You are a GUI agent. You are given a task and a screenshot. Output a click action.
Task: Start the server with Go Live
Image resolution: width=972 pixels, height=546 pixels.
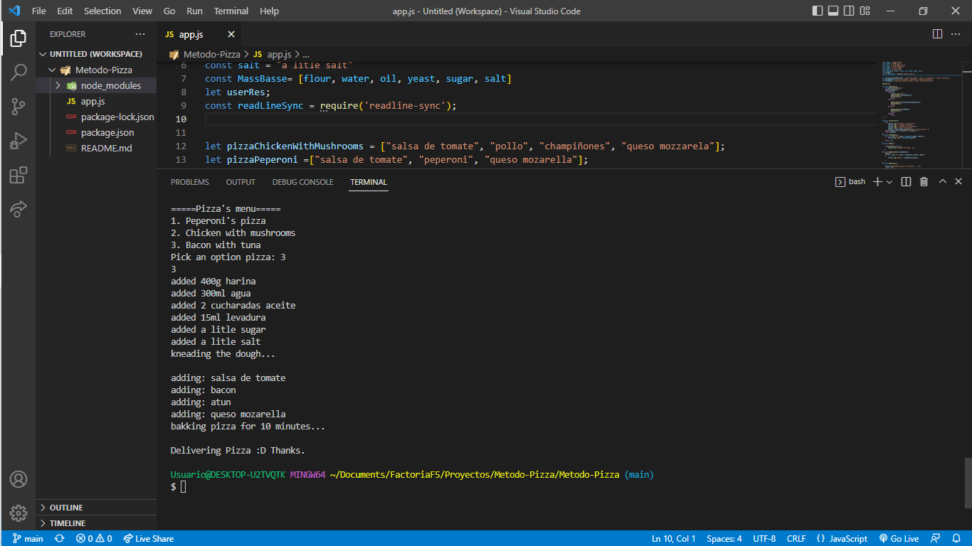[899, 538]
